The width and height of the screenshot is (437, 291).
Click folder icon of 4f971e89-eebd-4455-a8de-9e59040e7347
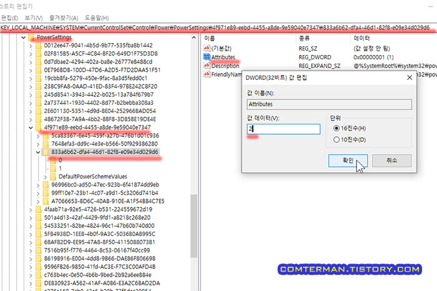39,127
